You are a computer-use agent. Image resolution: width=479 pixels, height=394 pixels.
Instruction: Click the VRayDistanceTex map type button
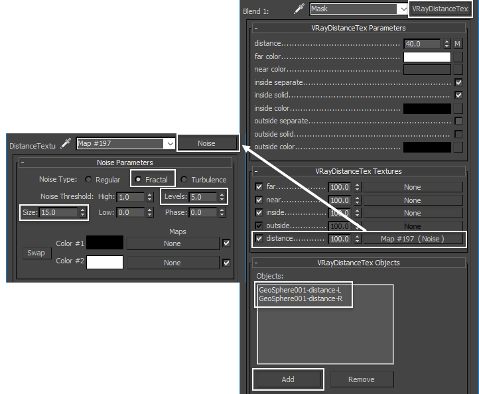440,9
